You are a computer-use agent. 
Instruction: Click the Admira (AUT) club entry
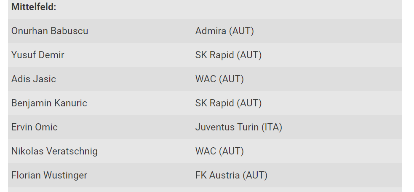pos(224,31)
